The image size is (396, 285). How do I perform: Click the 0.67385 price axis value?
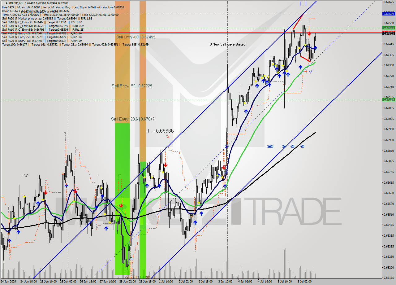click(389, 55)
